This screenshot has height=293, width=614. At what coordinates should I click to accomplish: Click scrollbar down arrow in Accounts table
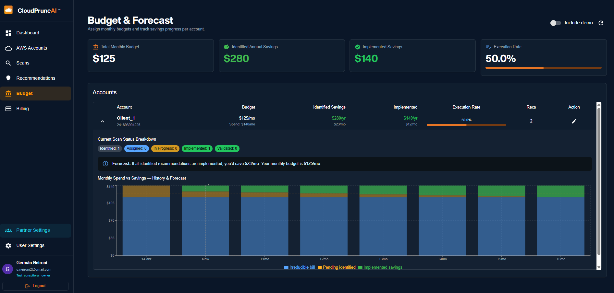pos(599,267)
